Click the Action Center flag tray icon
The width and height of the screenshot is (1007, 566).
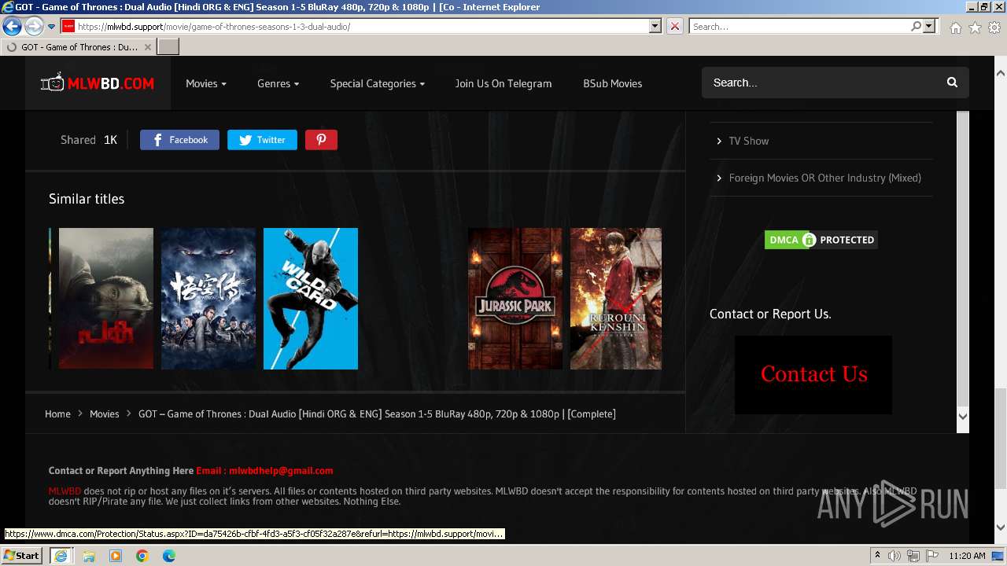[x=931, y=556]
